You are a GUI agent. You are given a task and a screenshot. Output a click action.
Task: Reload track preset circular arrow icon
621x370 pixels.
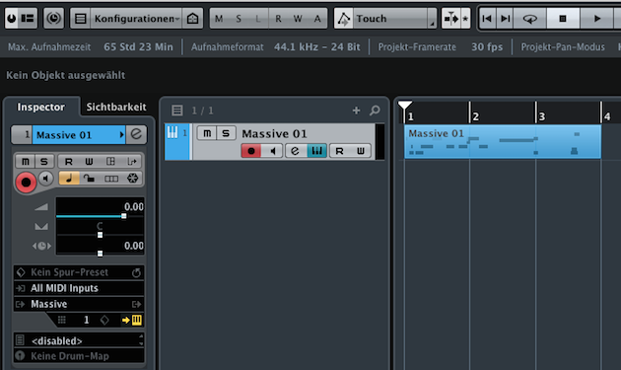(136, 272)
